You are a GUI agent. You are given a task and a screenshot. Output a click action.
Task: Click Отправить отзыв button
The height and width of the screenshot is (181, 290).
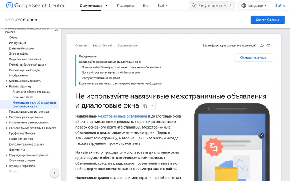253,58
